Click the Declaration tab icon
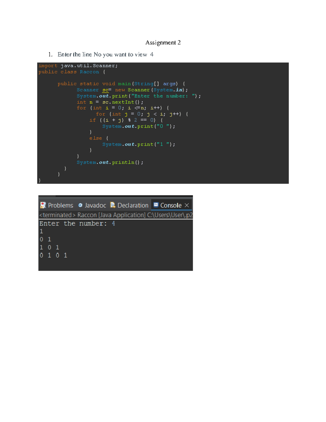Screen dimensions: 326x422 [x=113, y=205]
